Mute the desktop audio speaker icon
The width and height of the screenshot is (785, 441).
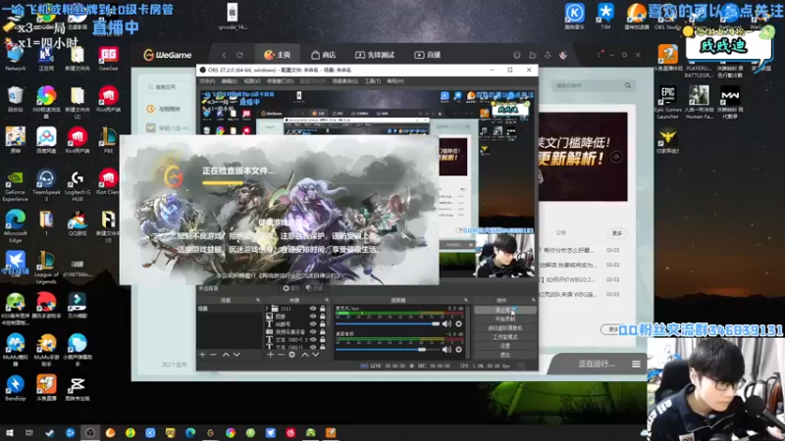[446, 350]
